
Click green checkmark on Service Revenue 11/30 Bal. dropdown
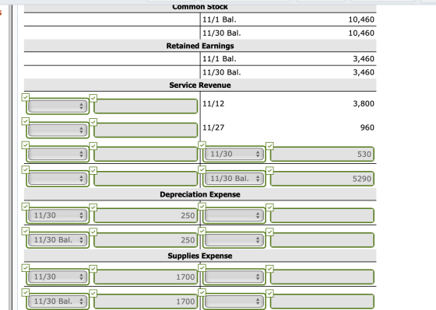click(202, 169)
